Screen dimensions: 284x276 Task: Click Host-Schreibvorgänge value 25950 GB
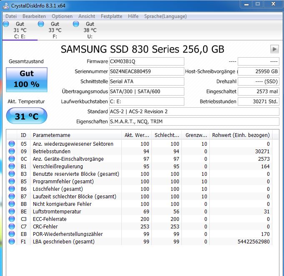coord(259,71)
